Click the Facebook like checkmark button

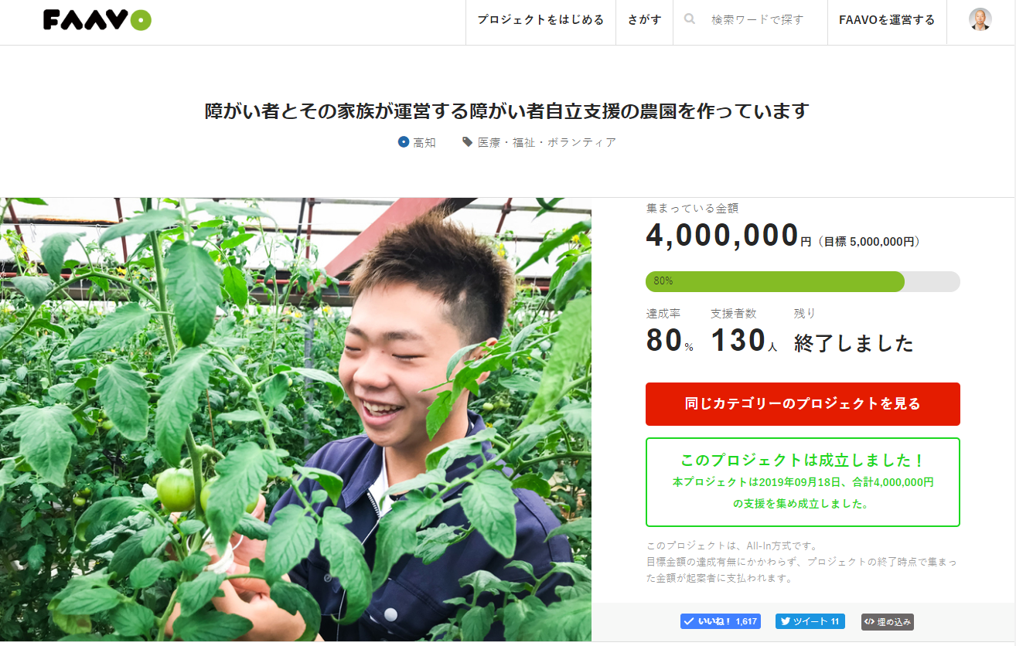pos(721,621)
